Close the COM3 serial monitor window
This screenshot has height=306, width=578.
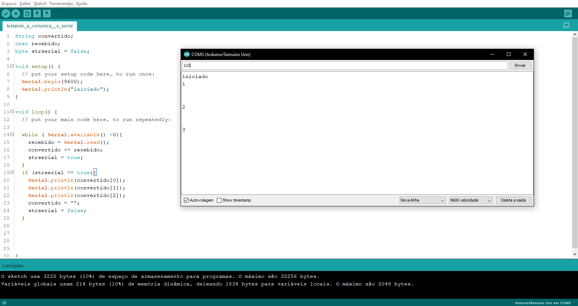coord(525,54)
